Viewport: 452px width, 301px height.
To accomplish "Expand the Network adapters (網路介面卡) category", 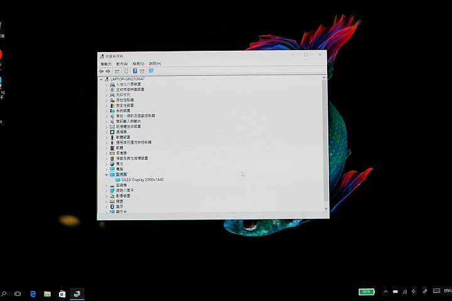I will (x=106, y=191).
